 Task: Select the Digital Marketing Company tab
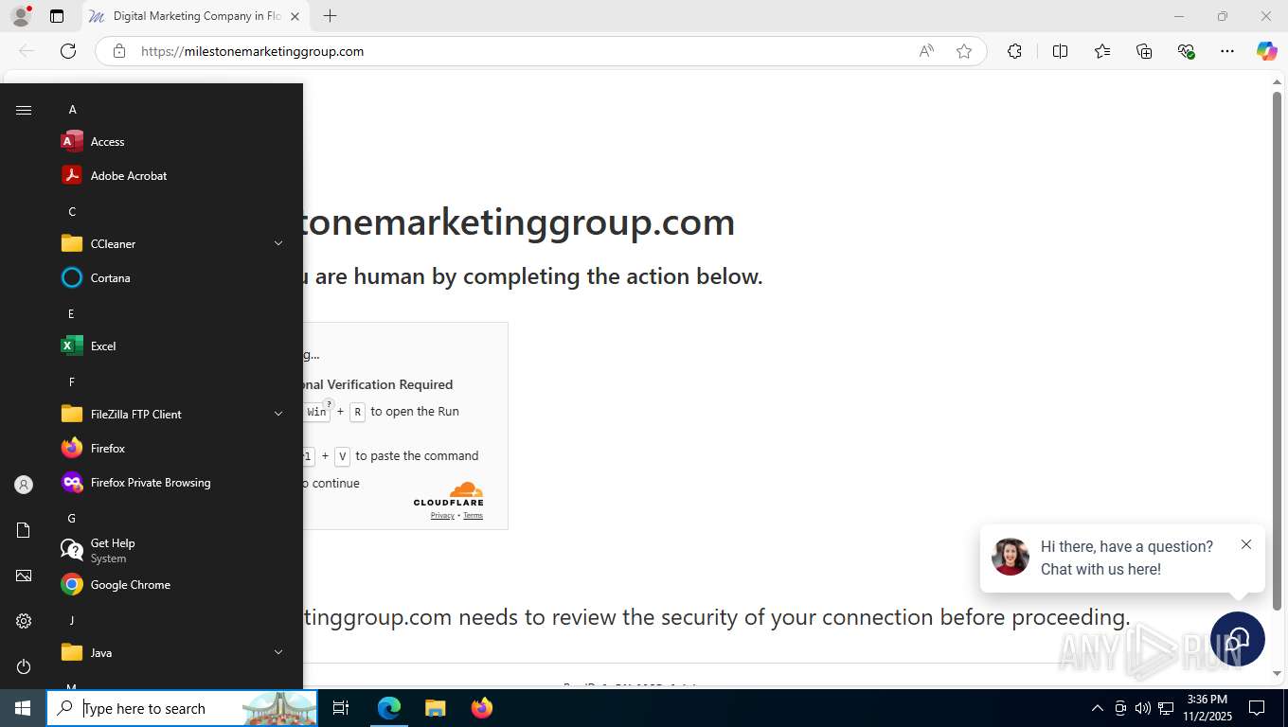tap(195, 16)
